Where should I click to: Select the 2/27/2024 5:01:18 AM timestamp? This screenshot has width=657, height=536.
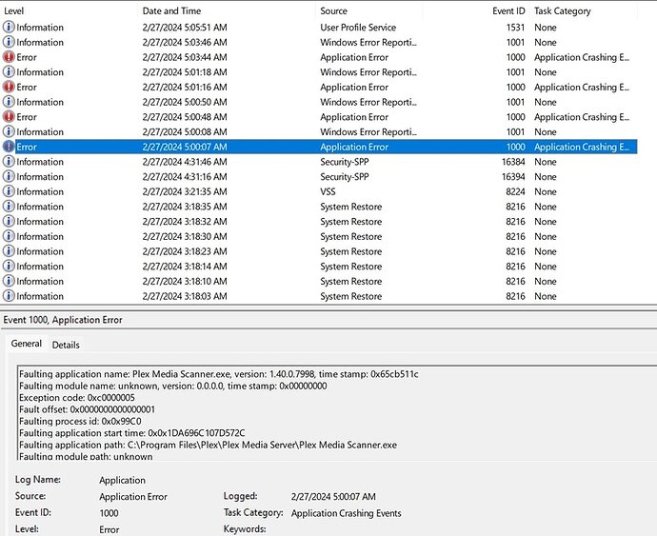coord(185,72)
